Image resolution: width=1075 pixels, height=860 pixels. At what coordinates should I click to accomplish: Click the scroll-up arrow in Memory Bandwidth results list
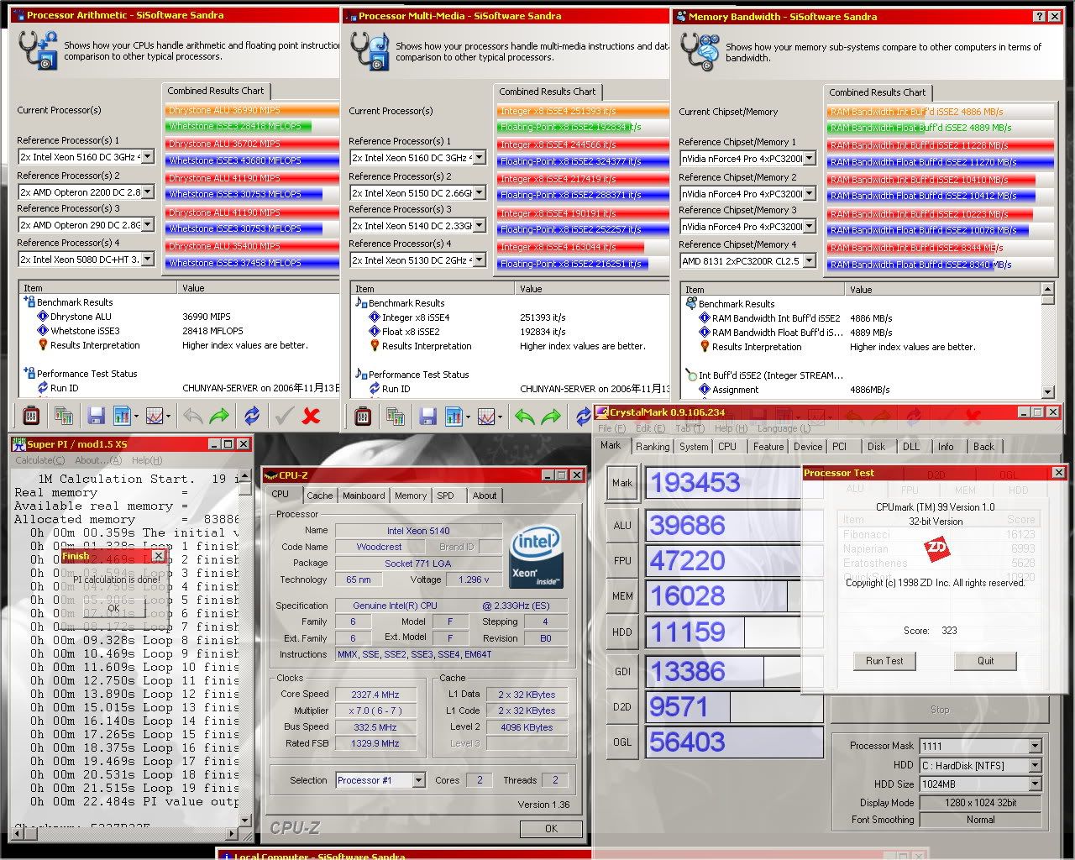[x=1047, y=288]
